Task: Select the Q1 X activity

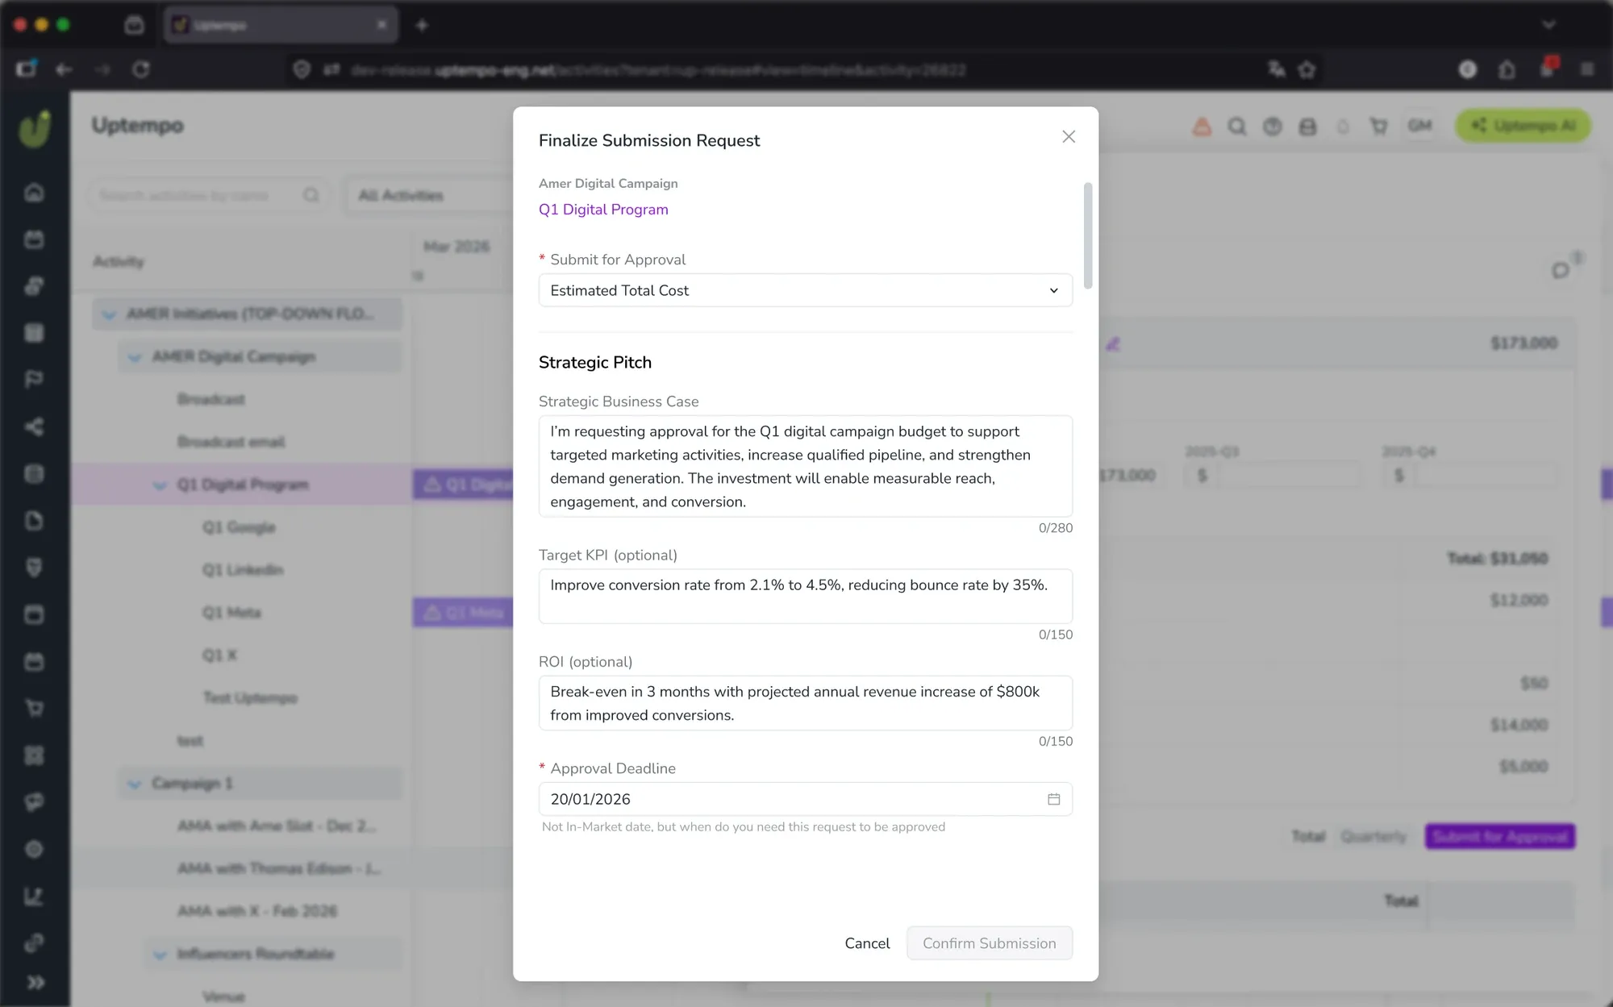Action: pyautogui.click(x=219, y=655)
